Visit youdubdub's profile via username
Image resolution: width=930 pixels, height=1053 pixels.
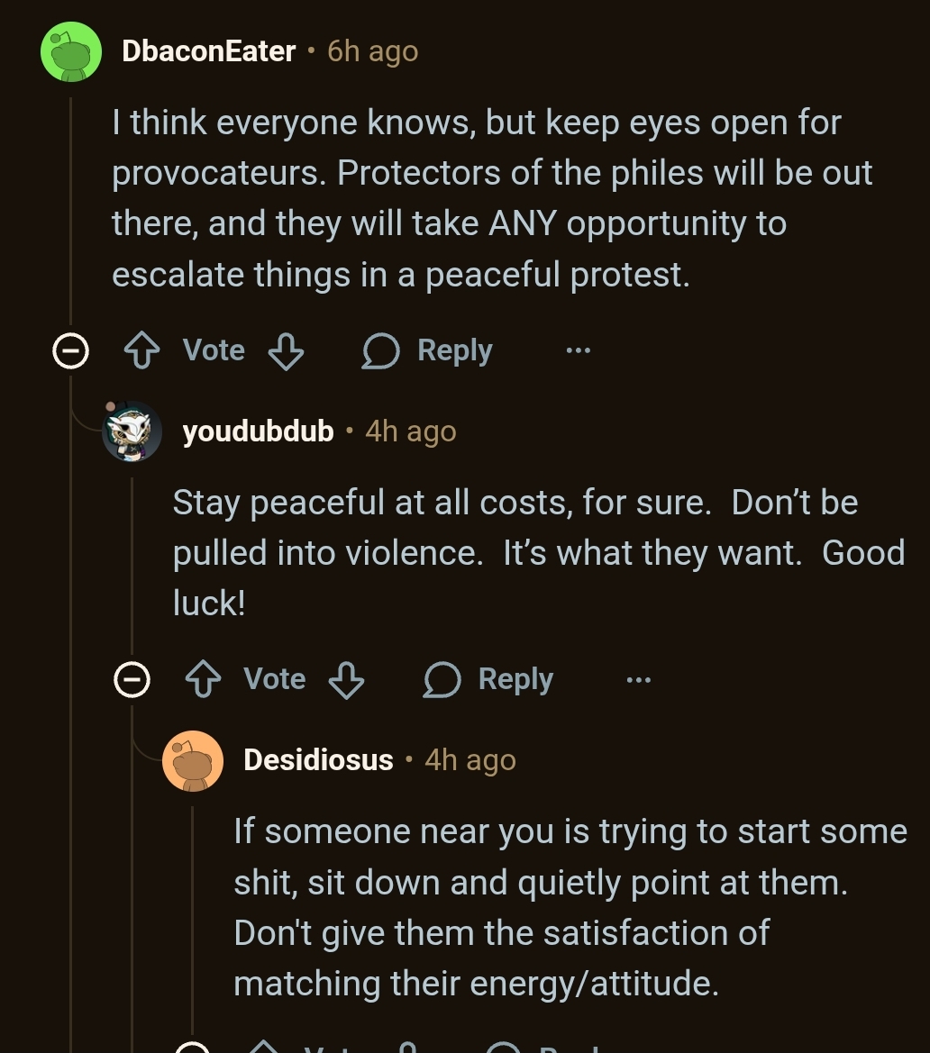pos(258,431)
